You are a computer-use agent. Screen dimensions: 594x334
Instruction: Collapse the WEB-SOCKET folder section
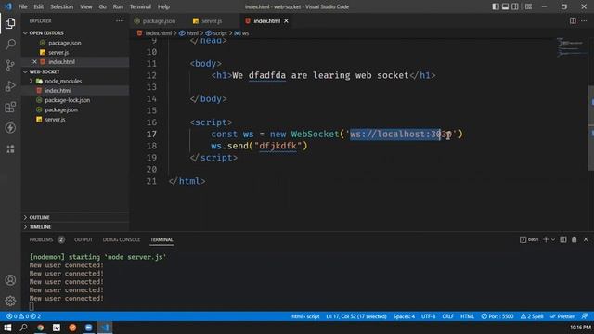pos(25,71)
